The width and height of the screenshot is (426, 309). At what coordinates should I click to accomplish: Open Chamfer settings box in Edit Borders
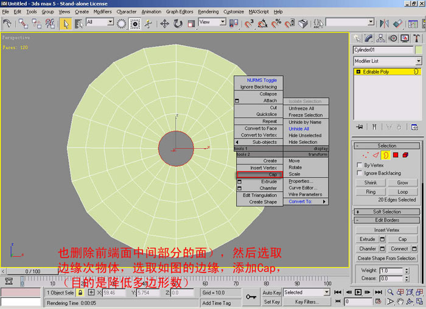[382, 248]
